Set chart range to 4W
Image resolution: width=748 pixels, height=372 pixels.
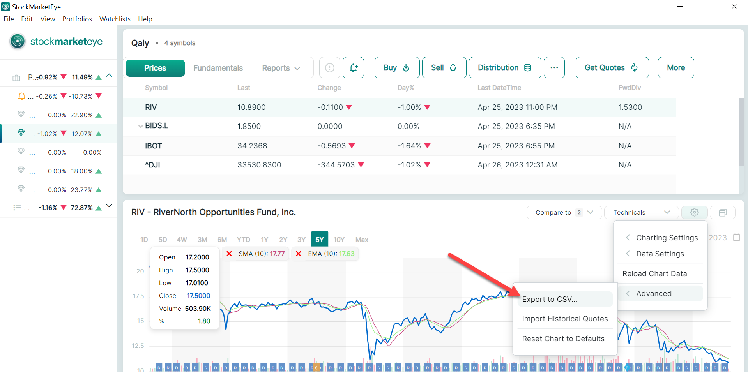pos(182,240)
